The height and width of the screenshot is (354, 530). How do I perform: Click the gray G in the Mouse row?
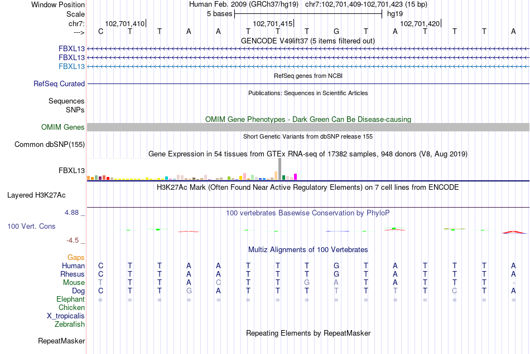(x=307, y=283)
